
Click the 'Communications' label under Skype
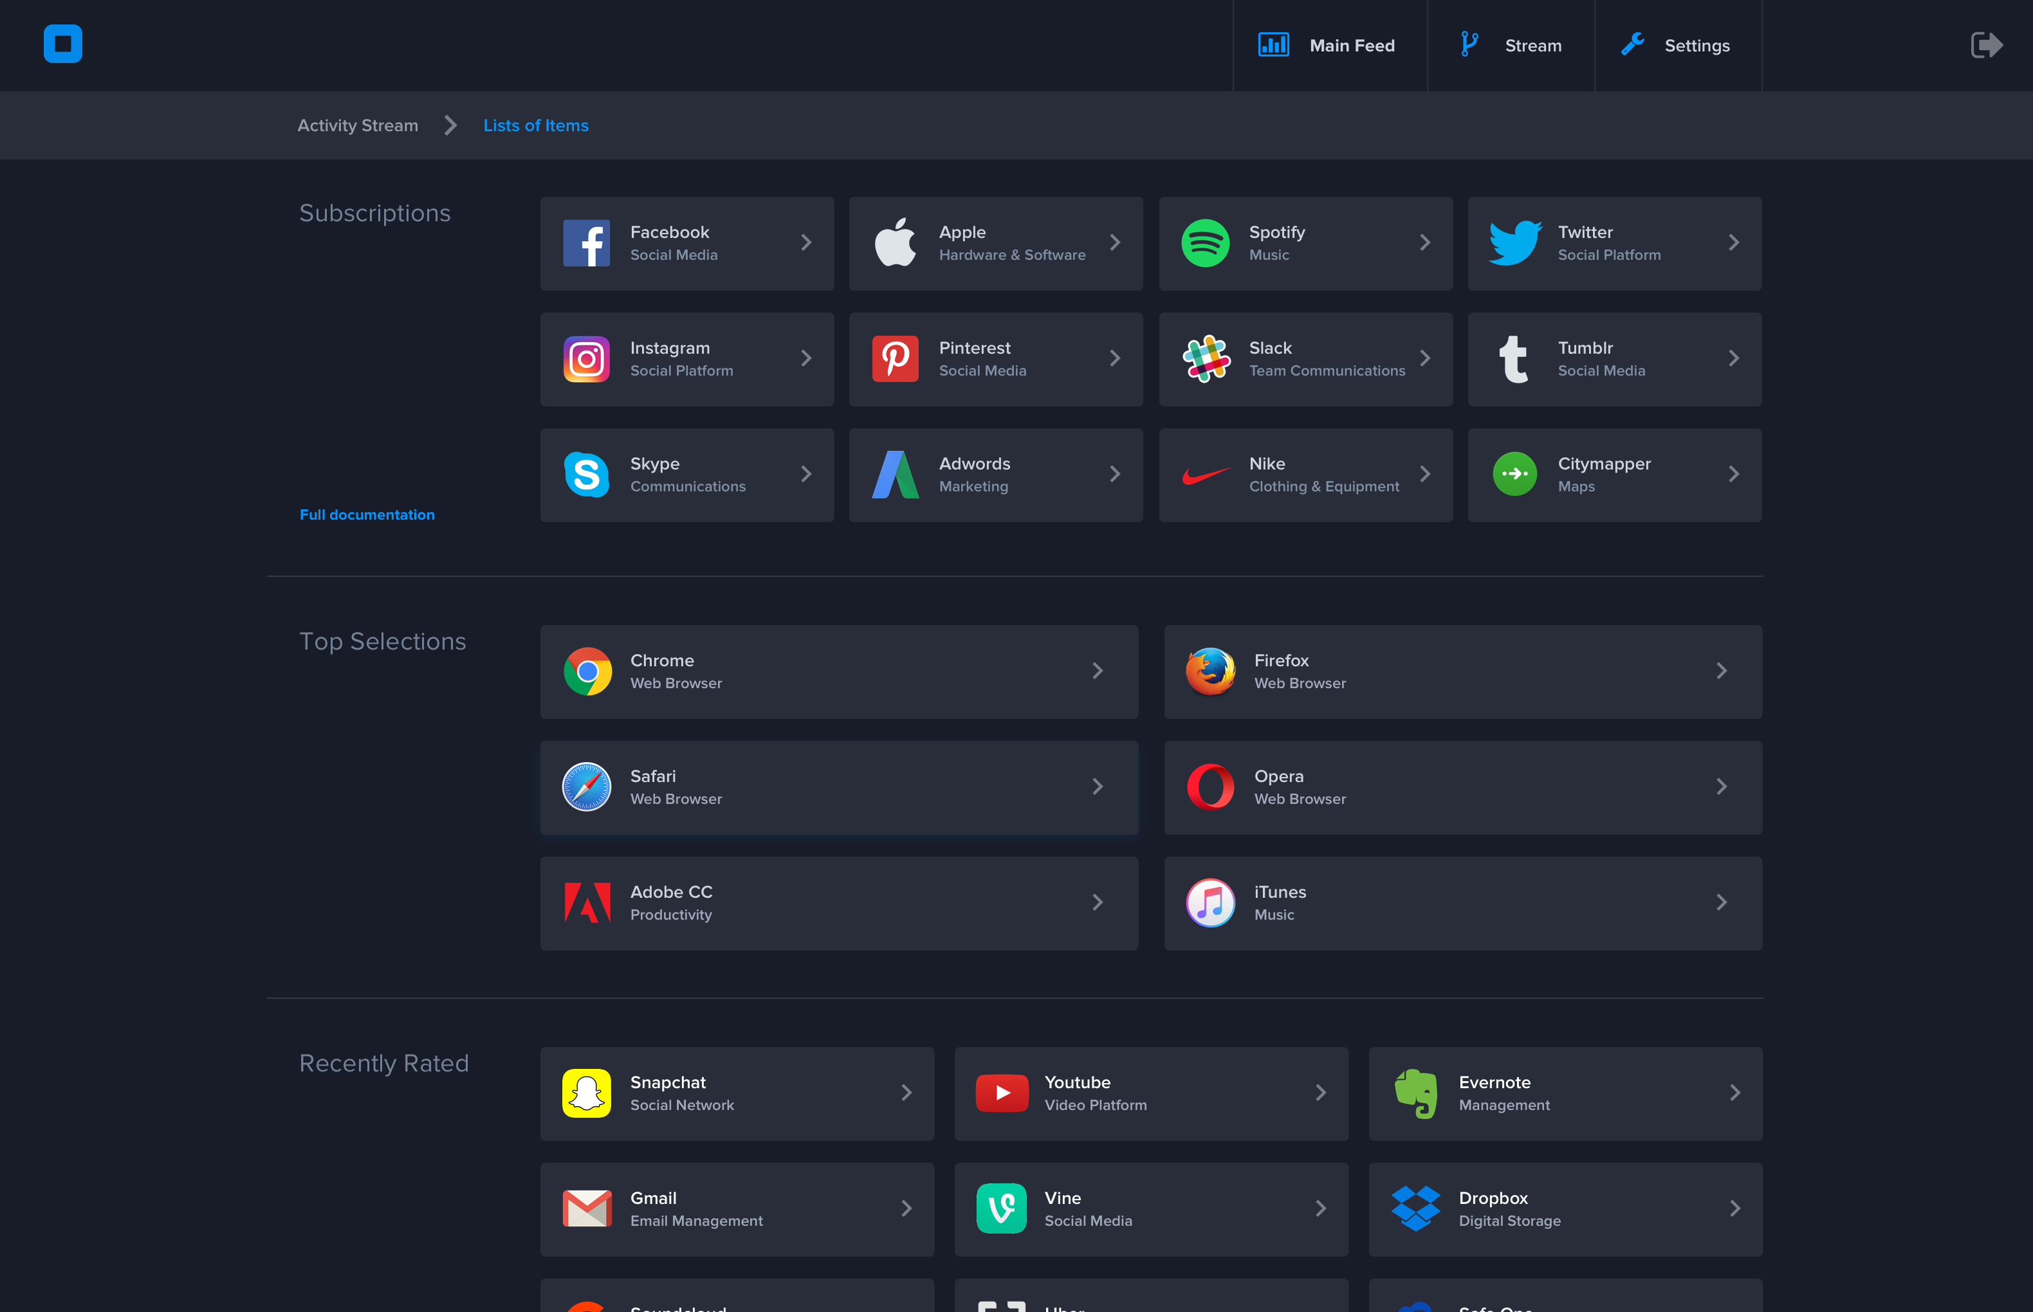tap(688, 486)
